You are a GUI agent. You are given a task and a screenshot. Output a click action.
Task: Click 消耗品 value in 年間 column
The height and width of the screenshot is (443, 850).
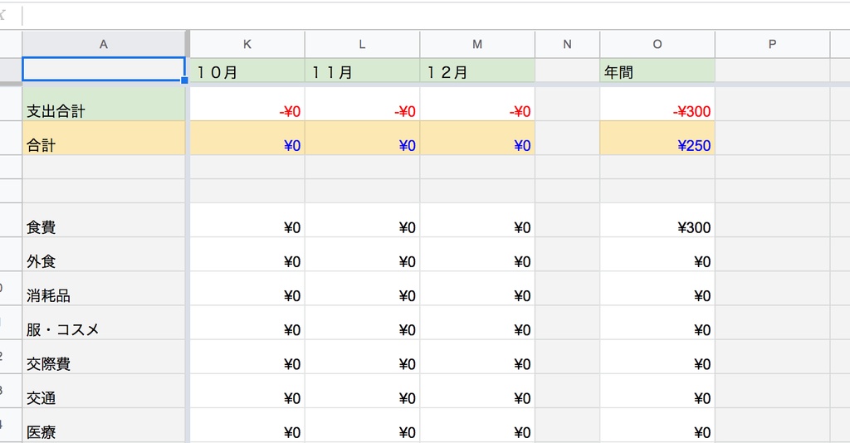point(657,288)
